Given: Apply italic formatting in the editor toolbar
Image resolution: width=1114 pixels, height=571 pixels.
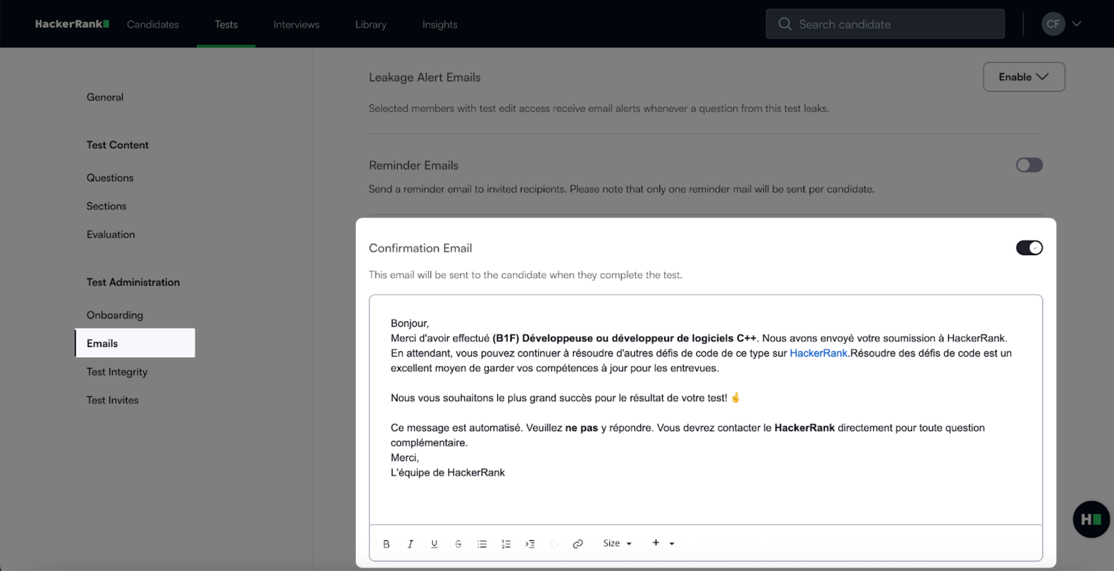Looking at the screenshot, I should coord(410,544).
